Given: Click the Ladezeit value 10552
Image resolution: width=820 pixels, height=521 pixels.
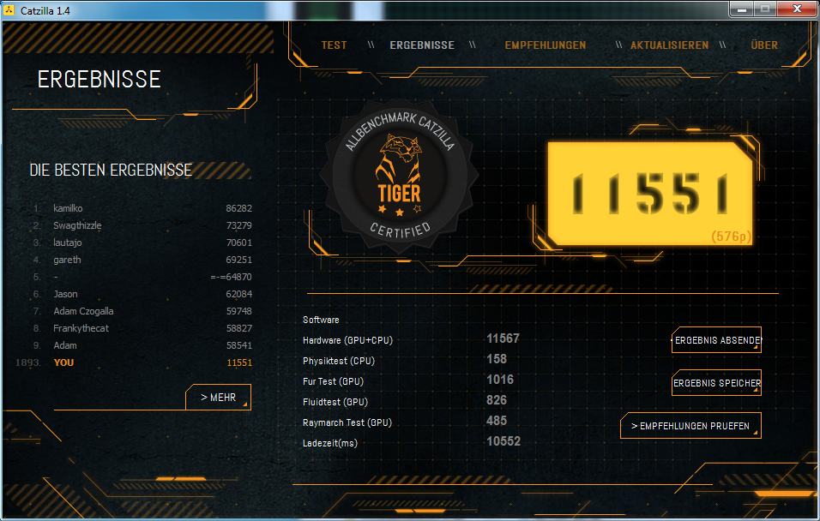Looking at the screenshot, I should pos(503,441).
